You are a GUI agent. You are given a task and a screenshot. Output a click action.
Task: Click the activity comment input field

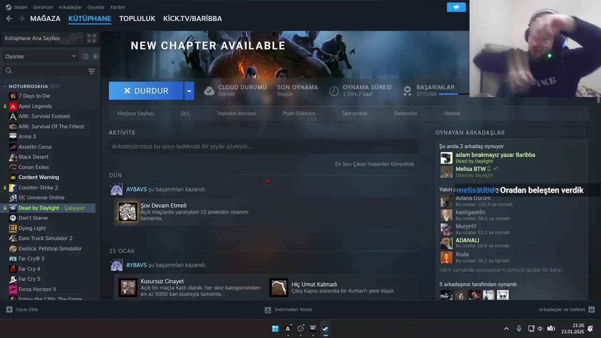point(264,146)
